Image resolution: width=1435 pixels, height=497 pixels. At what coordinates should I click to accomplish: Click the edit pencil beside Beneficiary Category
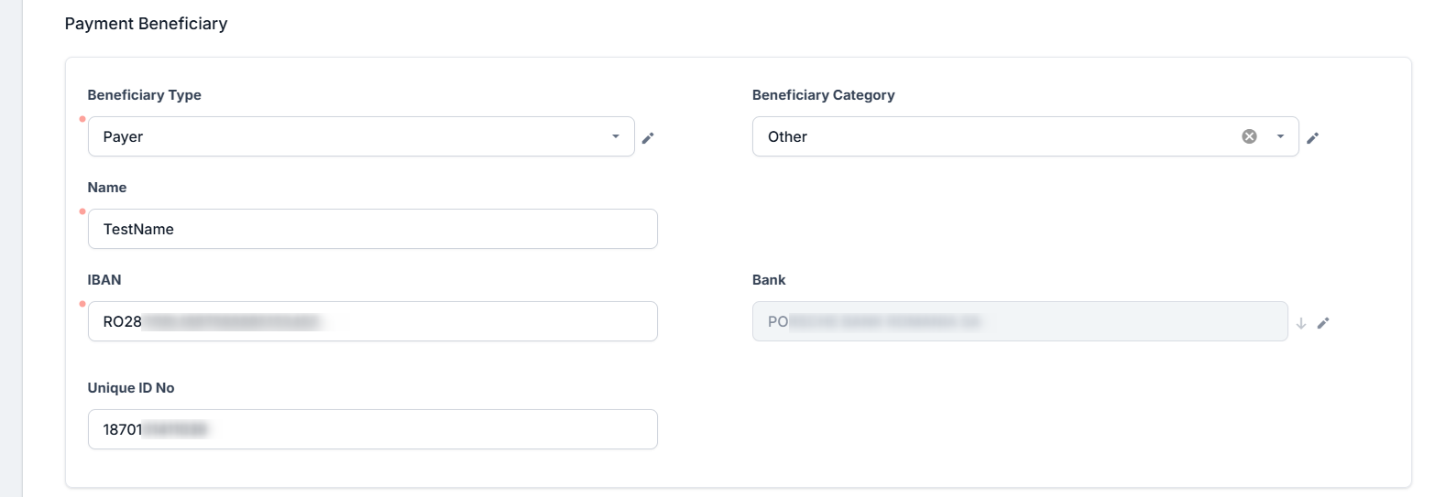pyautogui.click(x=1312, y=137)
